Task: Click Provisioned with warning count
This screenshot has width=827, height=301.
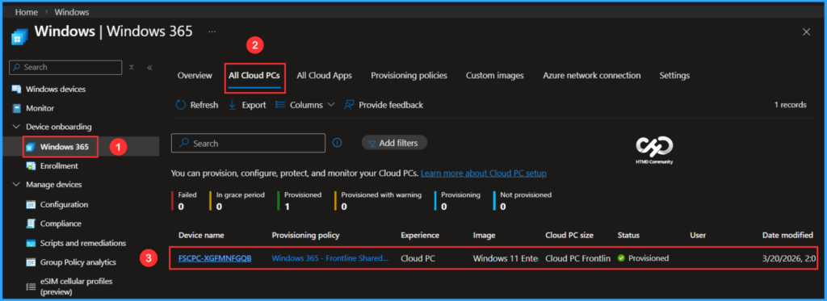Action: (x=378, y=201)
